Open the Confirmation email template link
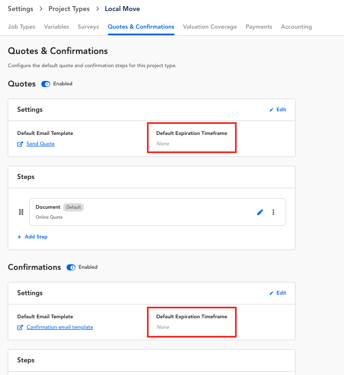Screen dimensions: 344x375 tap(60, 327)
